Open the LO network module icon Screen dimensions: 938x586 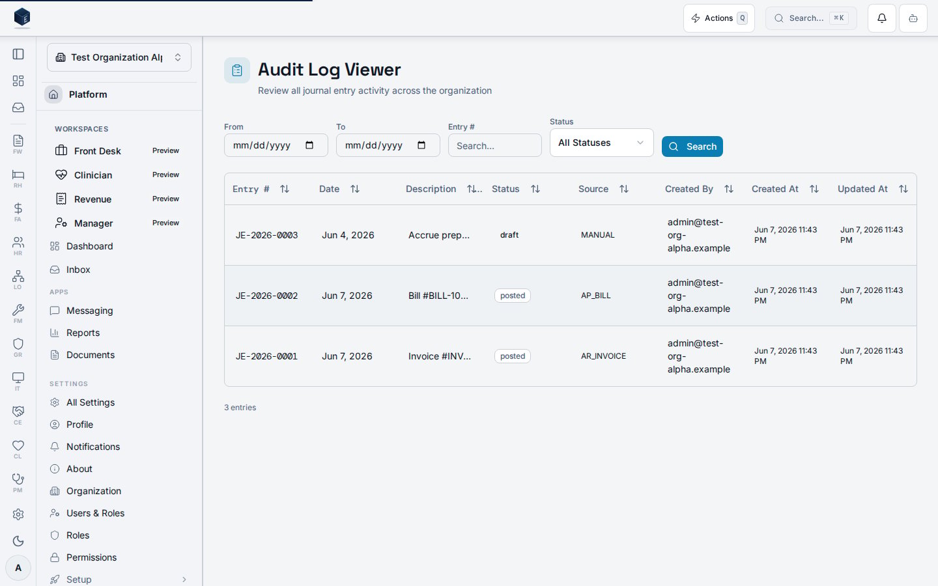[18, 279]
